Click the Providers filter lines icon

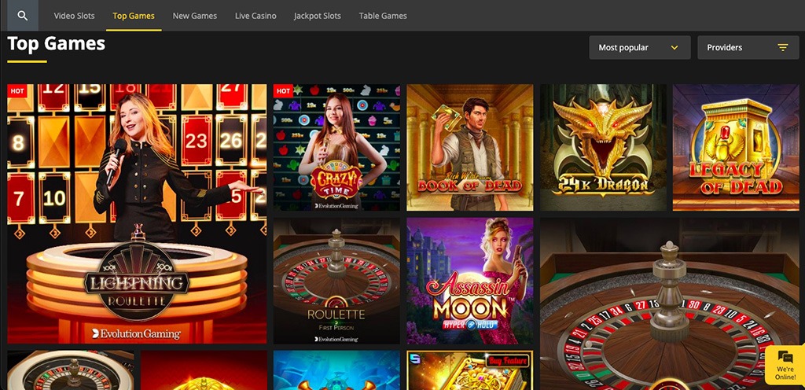[782, 48]
